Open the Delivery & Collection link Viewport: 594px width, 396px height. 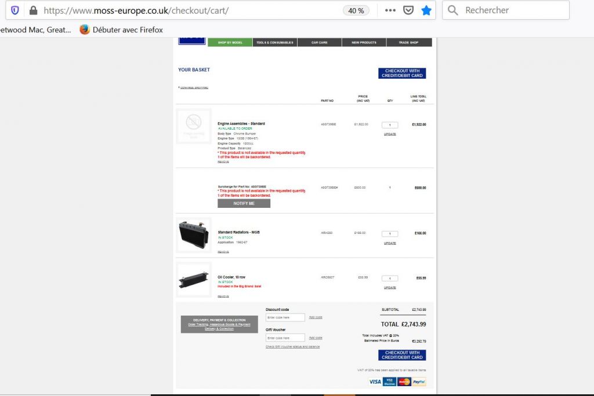tap(219, 329)
